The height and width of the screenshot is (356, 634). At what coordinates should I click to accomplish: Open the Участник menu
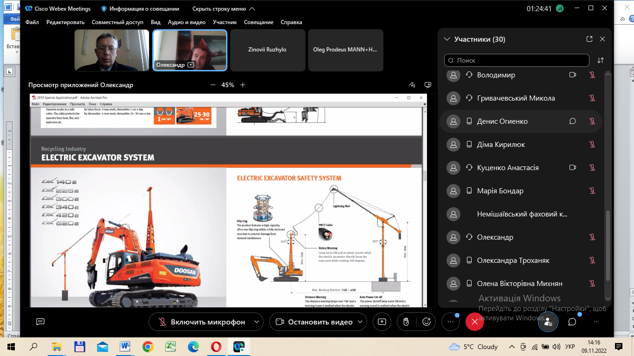point(225,22)
